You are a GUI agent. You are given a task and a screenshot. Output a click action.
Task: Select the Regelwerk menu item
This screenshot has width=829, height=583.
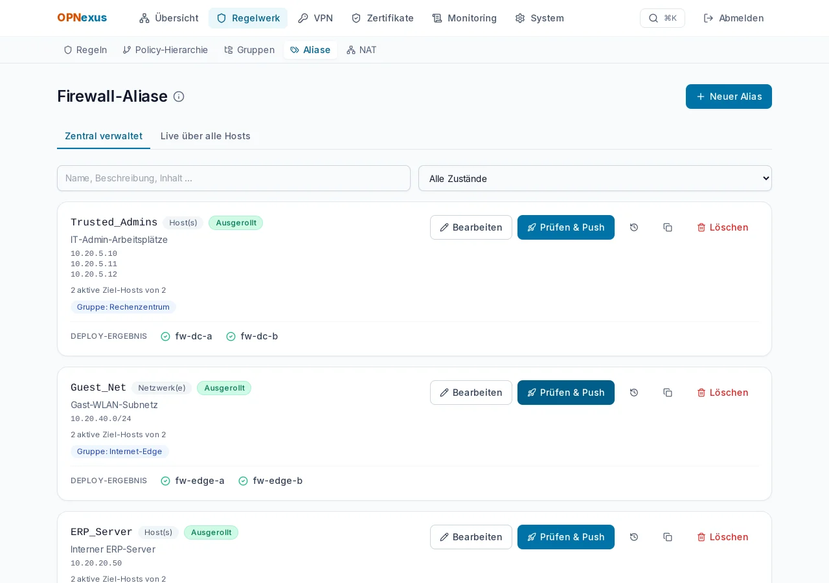[248, 18]
